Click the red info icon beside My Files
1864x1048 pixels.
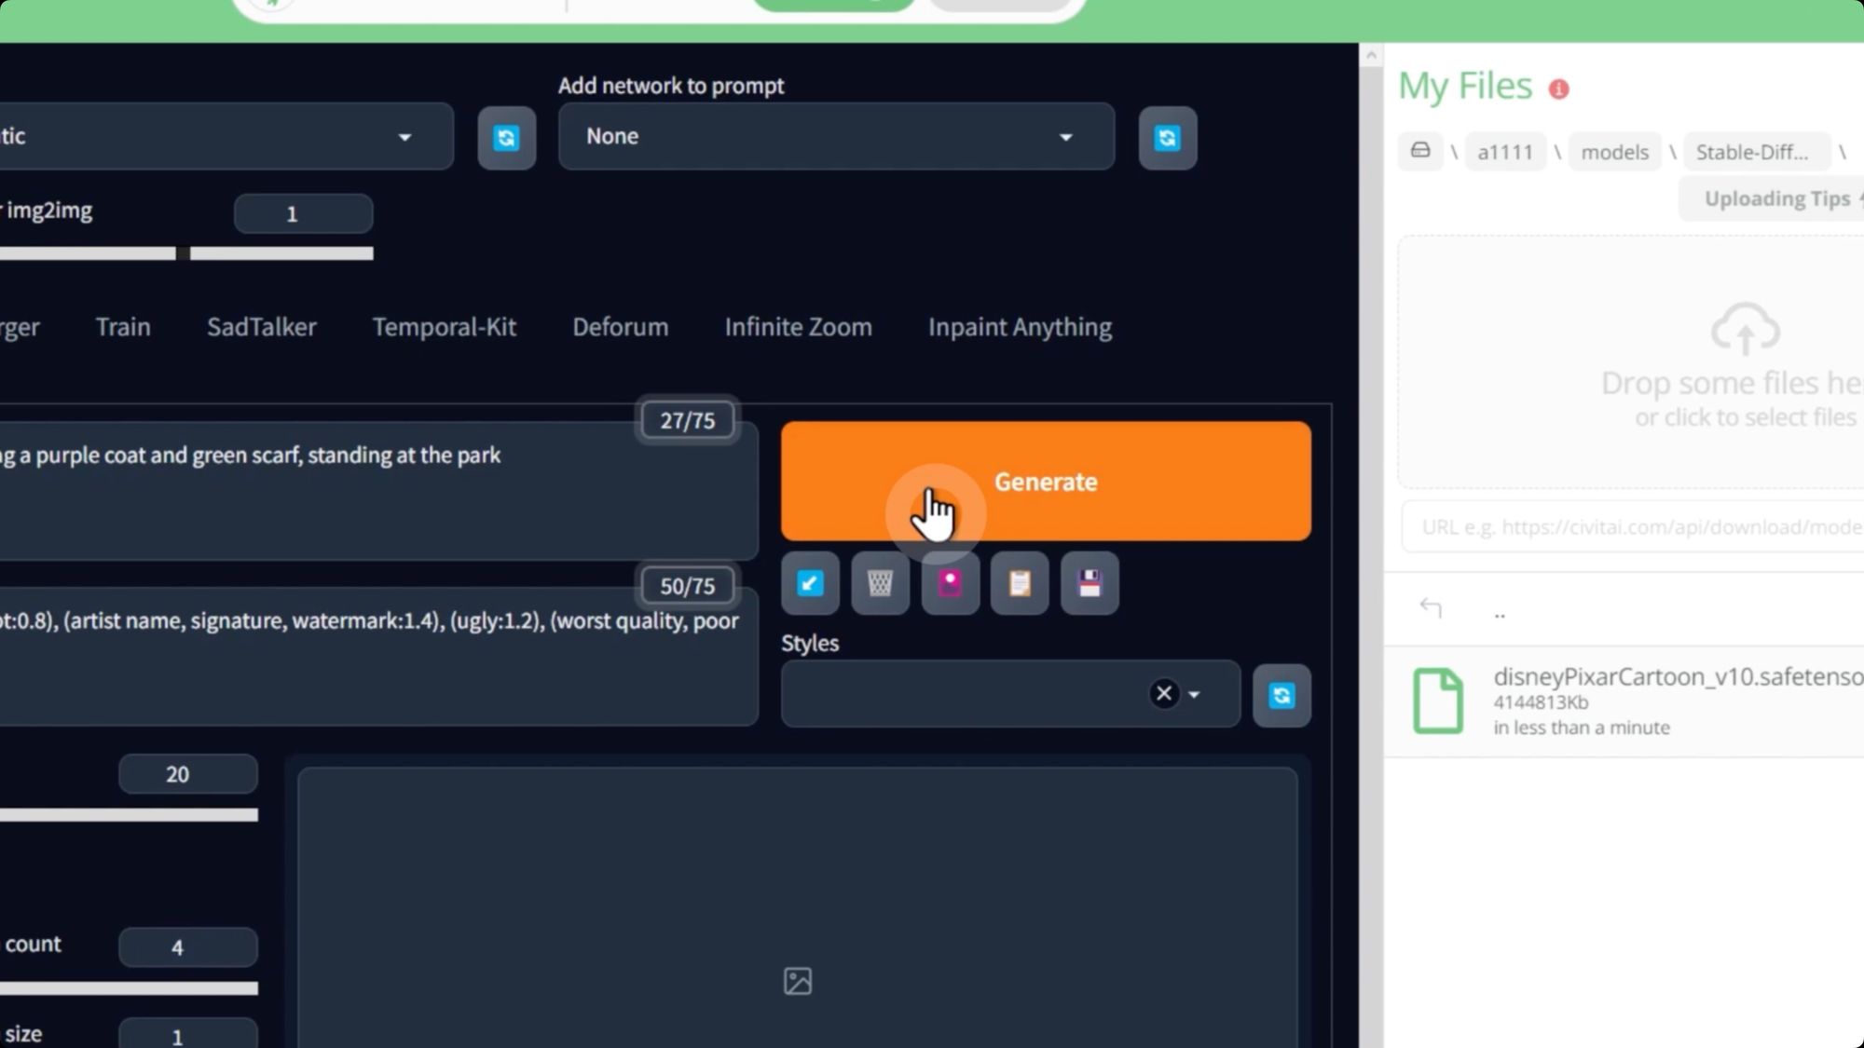tap(1558, 89)
